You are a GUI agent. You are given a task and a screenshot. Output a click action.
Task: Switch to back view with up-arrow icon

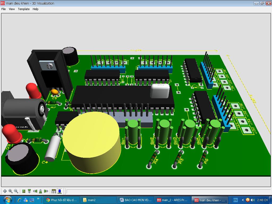click(x=40, y=191)
